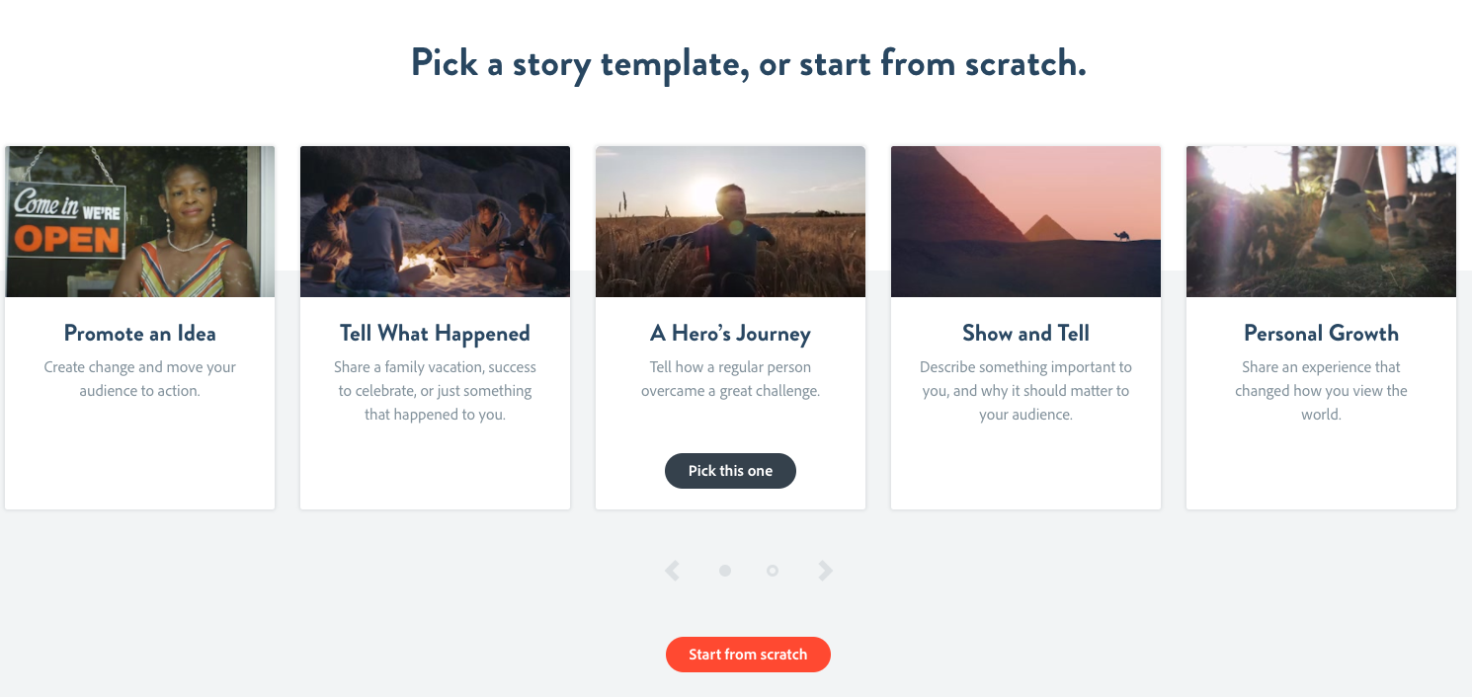
Task: Select the second carousel page dot
Action: point(773,571)
